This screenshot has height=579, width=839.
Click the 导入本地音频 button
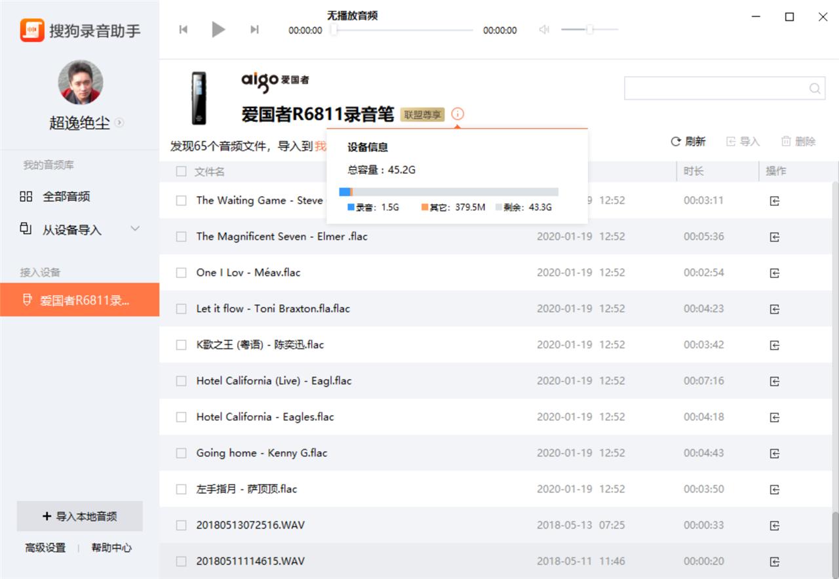coord(80,516)
